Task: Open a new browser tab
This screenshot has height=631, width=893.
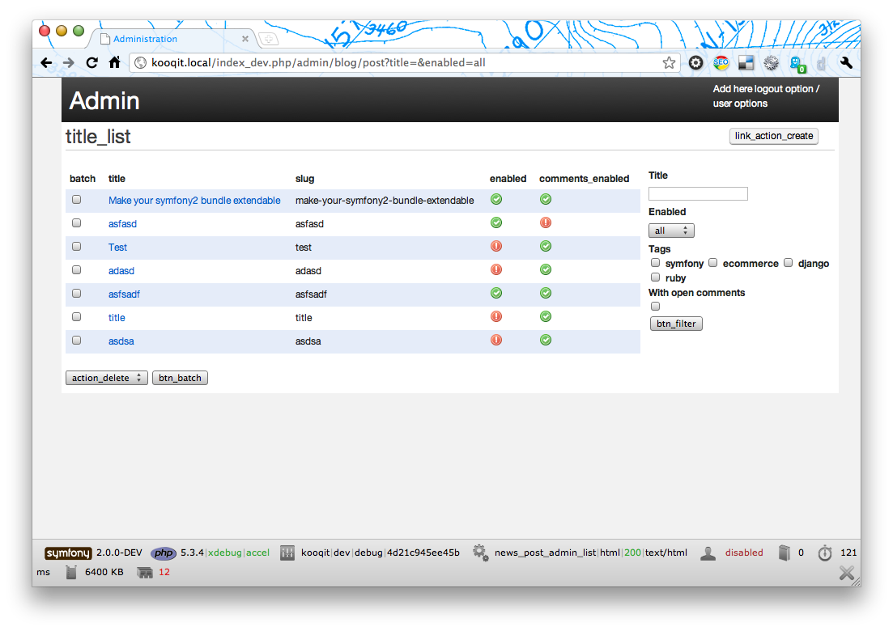Action: click(x=269, y=39)
